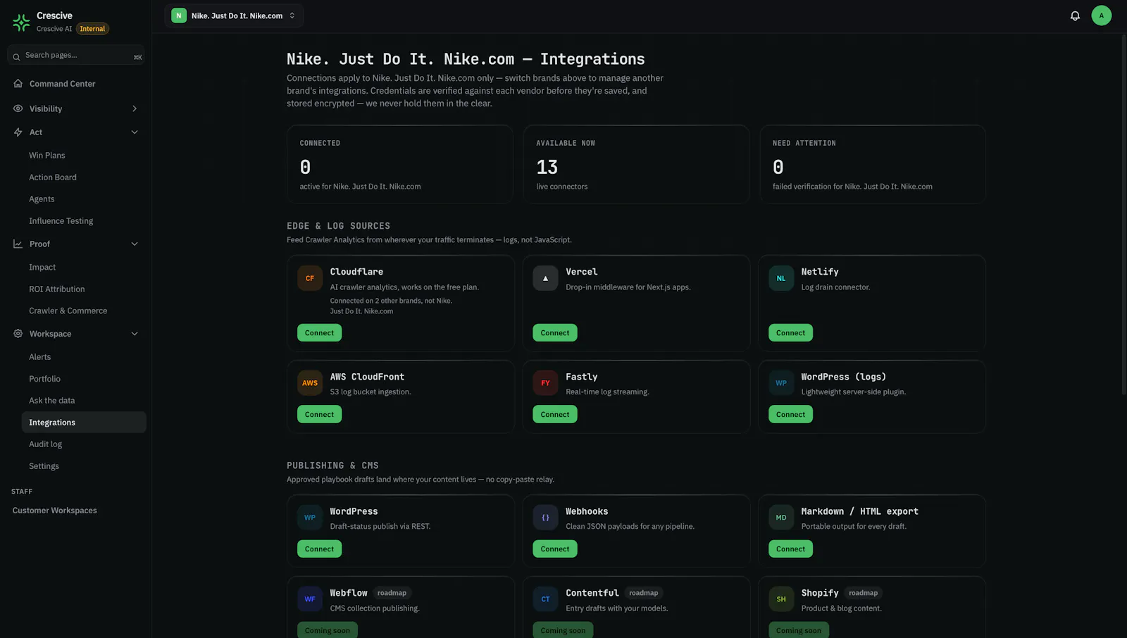Click the WordPress (logs) WP icon
This screenshot has height=638, width=1127.
(x=781, y=383)
